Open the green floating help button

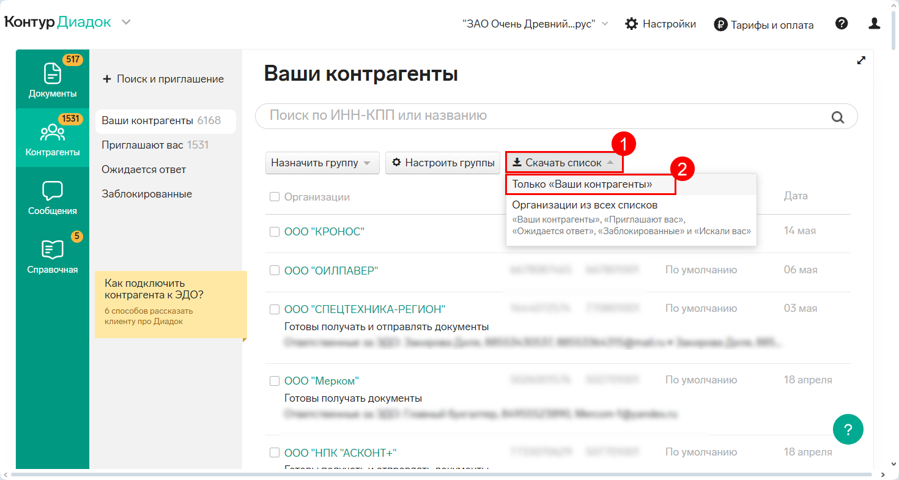pyautogui.click(x=848, y=429)
